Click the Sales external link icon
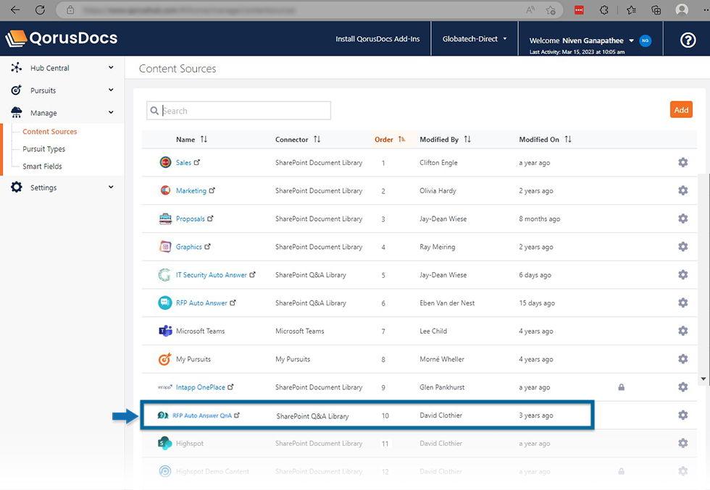Image resolution: width=710 pixels, height=490 pixels. tap(197, 162)
